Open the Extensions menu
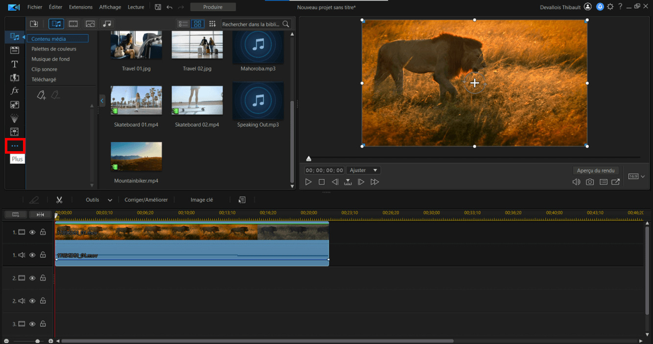This screenshot has height=344, width=653. pos(81,7)
